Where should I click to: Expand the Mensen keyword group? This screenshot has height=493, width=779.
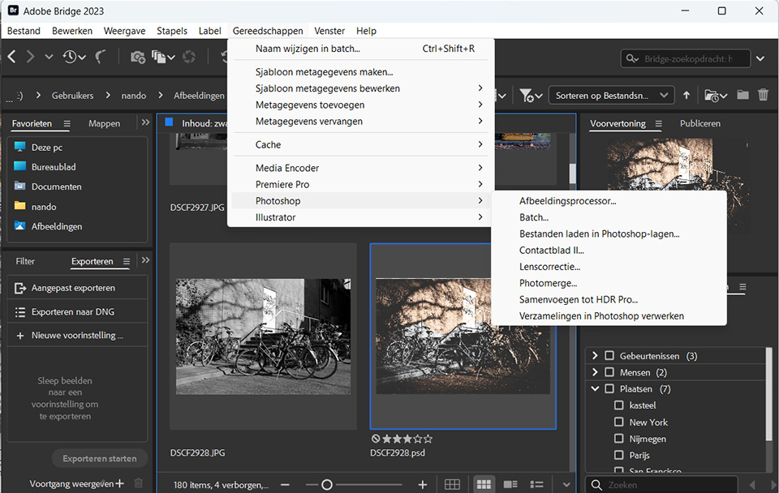(595, 372)
